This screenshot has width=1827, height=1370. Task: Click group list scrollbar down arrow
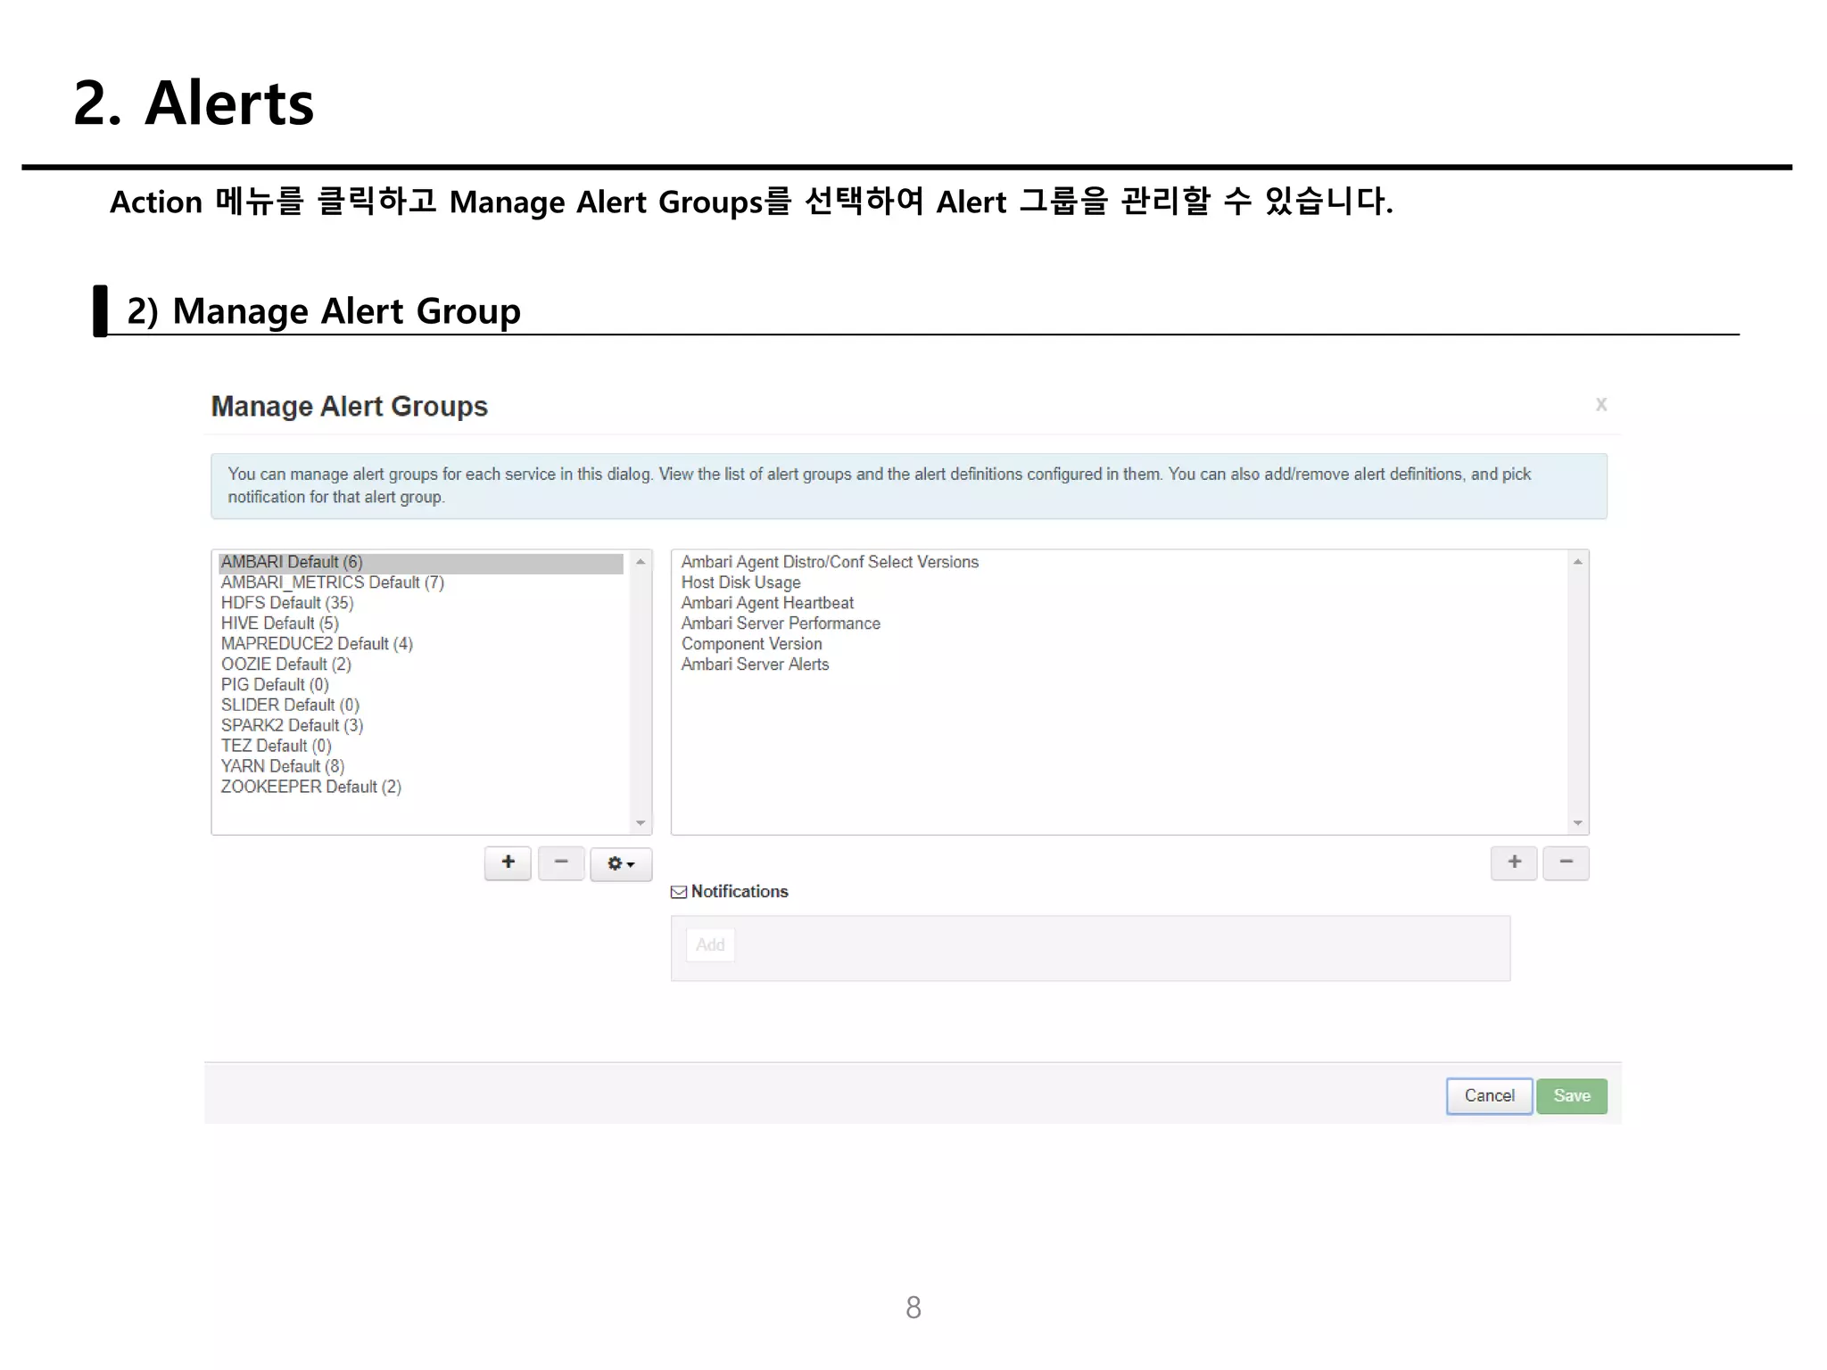tap(641, 823)
